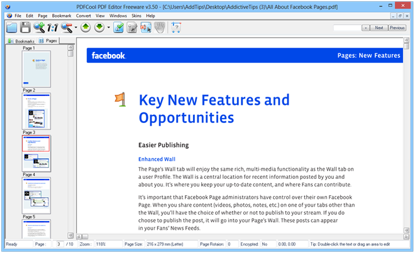The height and width of the screenshot is (253, 415).
Task: Go to previous page with green up arrow
Action: 86,27
